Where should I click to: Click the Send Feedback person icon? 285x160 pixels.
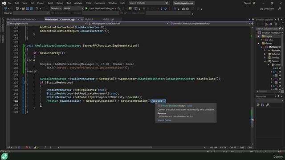click(280, 8)
